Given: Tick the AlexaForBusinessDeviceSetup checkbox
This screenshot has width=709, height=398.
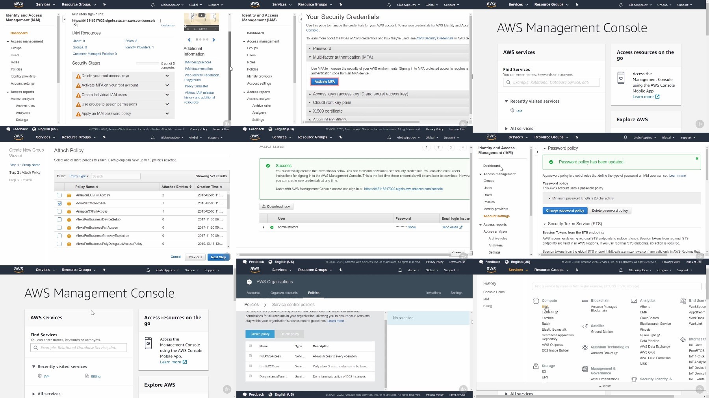Looking at the screenshot, I should [x=59, y=220].
